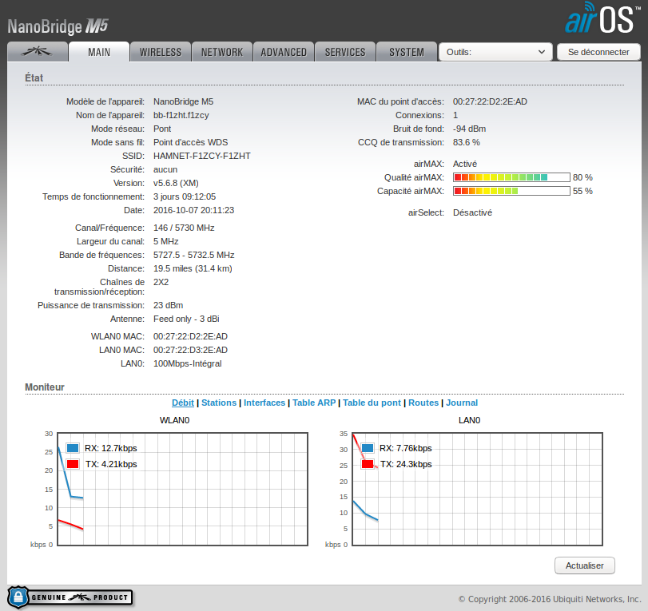This screenshot has width=648, height=611.
Task: Select the SYSTEM tab
Action: (x=407, y=52)
